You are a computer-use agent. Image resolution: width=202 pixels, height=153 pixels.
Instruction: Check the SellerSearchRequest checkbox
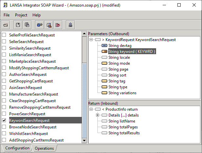click(4, 41)
